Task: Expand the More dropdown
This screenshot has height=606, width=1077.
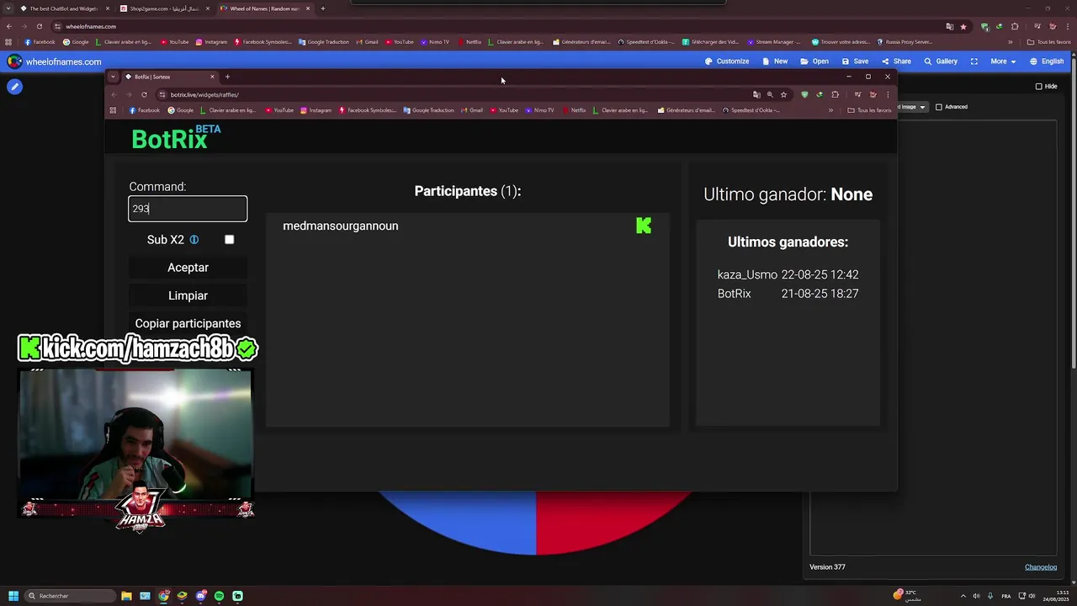Action: coord(1003,61)
